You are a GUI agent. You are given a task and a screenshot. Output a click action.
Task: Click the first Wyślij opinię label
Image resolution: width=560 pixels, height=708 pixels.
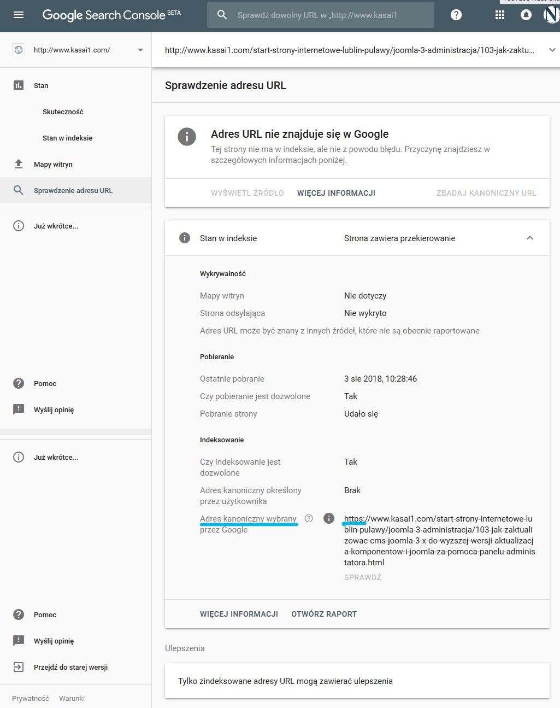54,409
